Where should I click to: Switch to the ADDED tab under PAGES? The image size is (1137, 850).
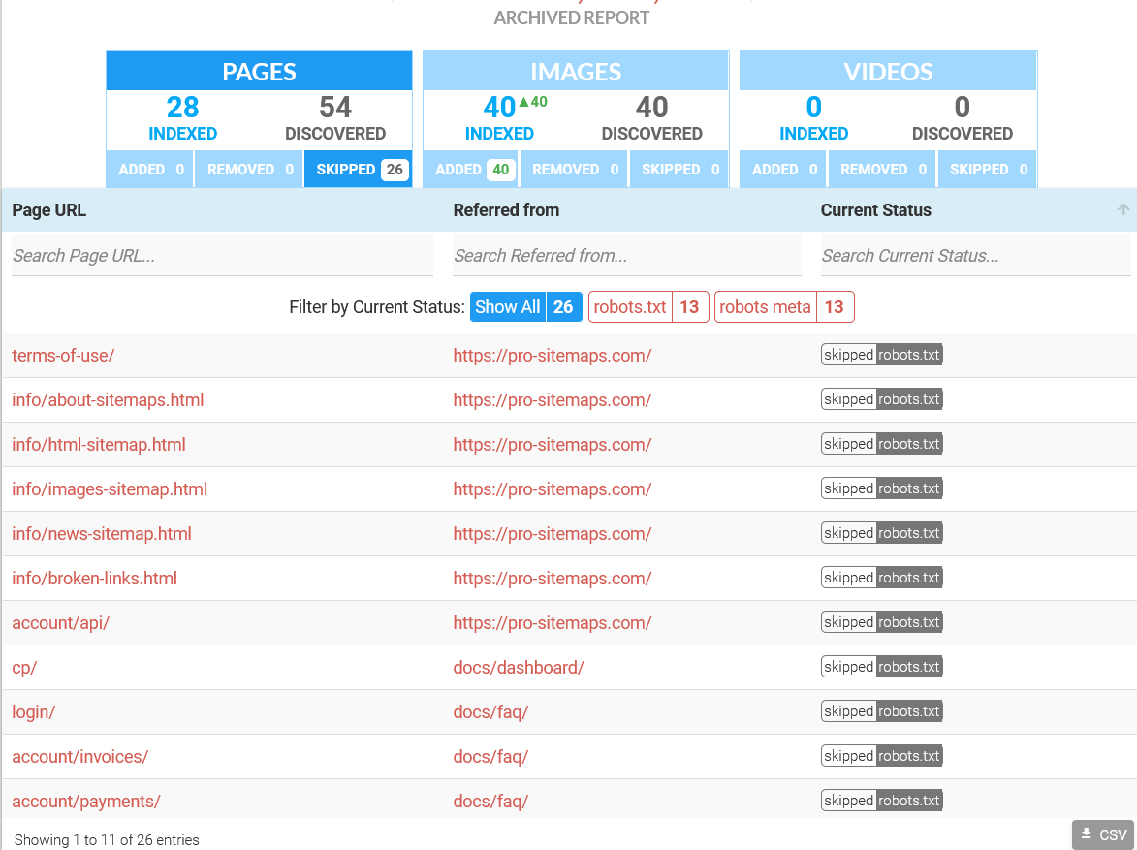[149, 169]
